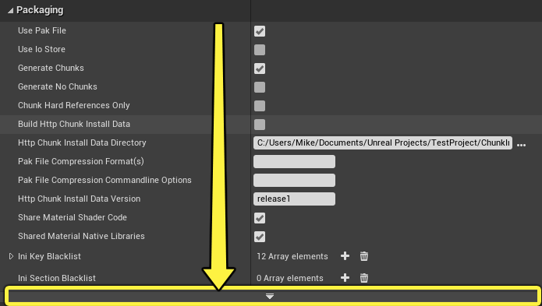The height and width of the screenshot is (306, 542).
Task: Add element to Ini Section Blacklist array
Action: click(x=345, y=278)
